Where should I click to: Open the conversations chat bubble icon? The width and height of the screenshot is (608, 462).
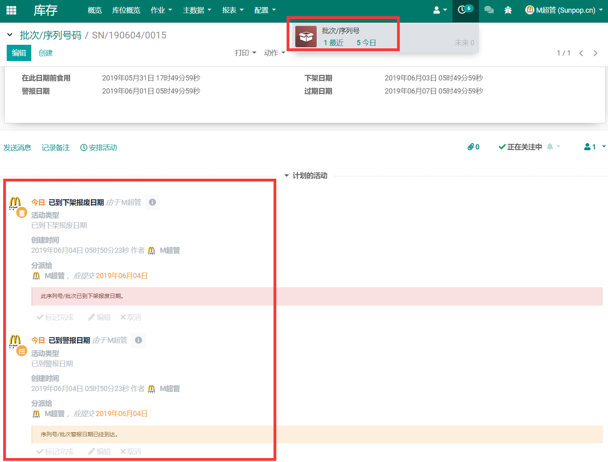tap(489, 10)
